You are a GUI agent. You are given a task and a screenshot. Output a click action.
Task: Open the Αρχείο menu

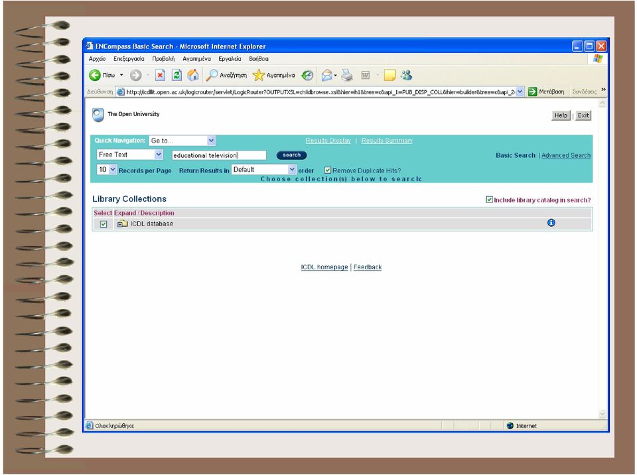coord(97,59)
